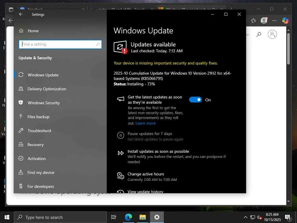The height and width of the screenshot is (223, 297).
Task: Click the Troubleshoot wrench icon
Action: click(21, 130)
